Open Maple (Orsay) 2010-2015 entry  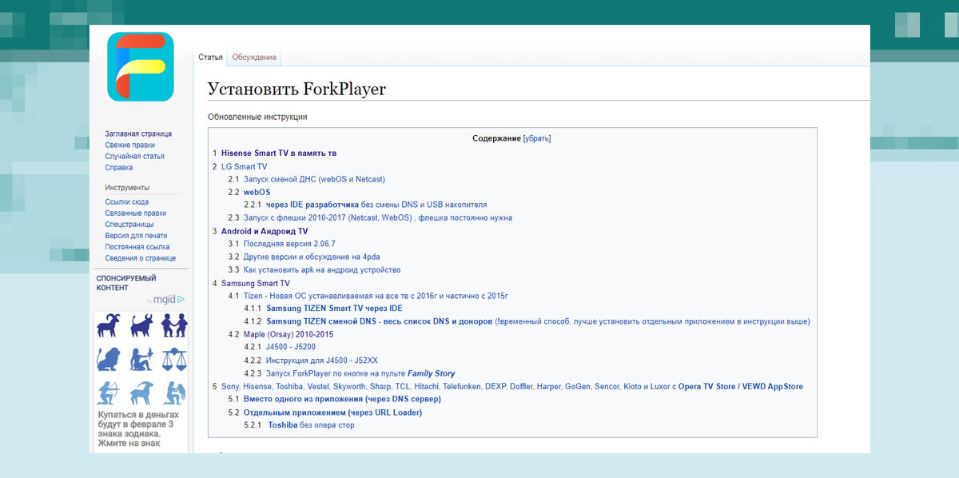(288, 334)
